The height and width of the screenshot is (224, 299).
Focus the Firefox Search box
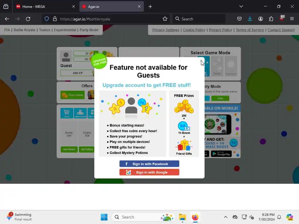199,19
